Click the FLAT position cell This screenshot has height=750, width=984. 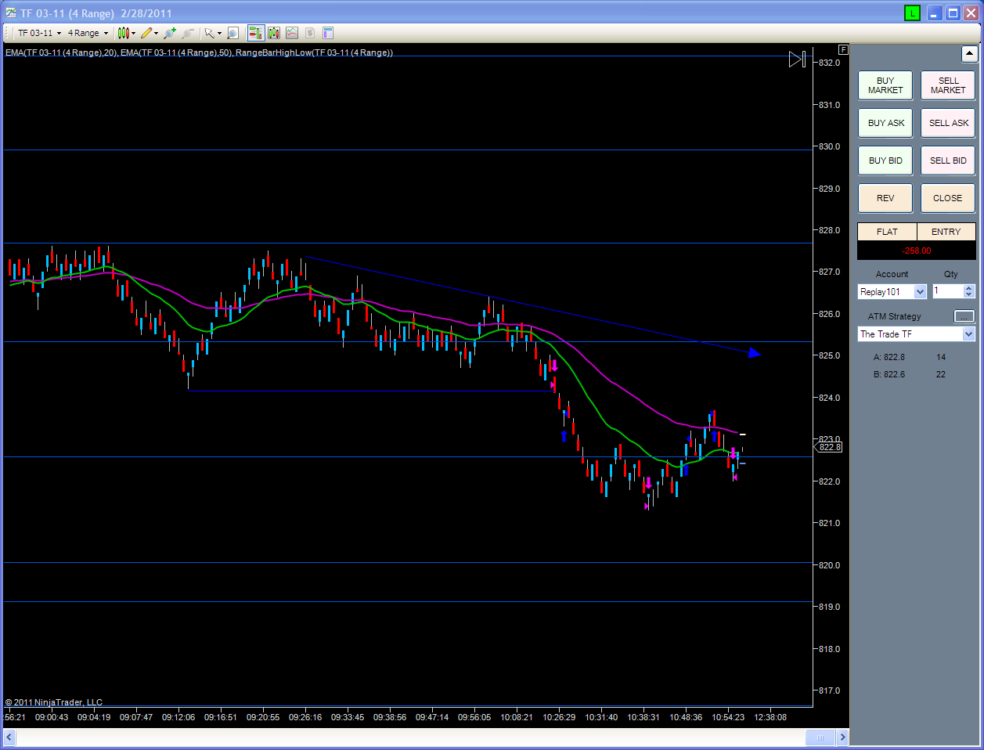887,232
